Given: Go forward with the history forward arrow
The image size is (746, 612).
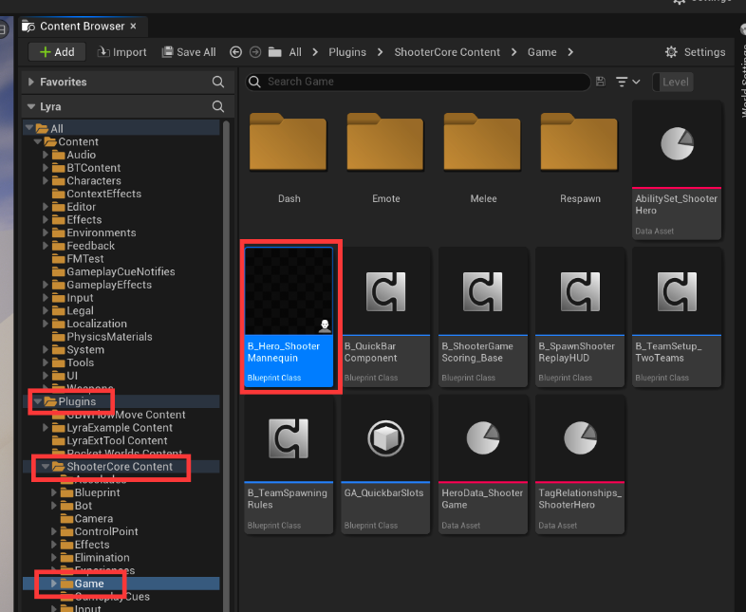Looking at the screenshot, I should [255, 52].
